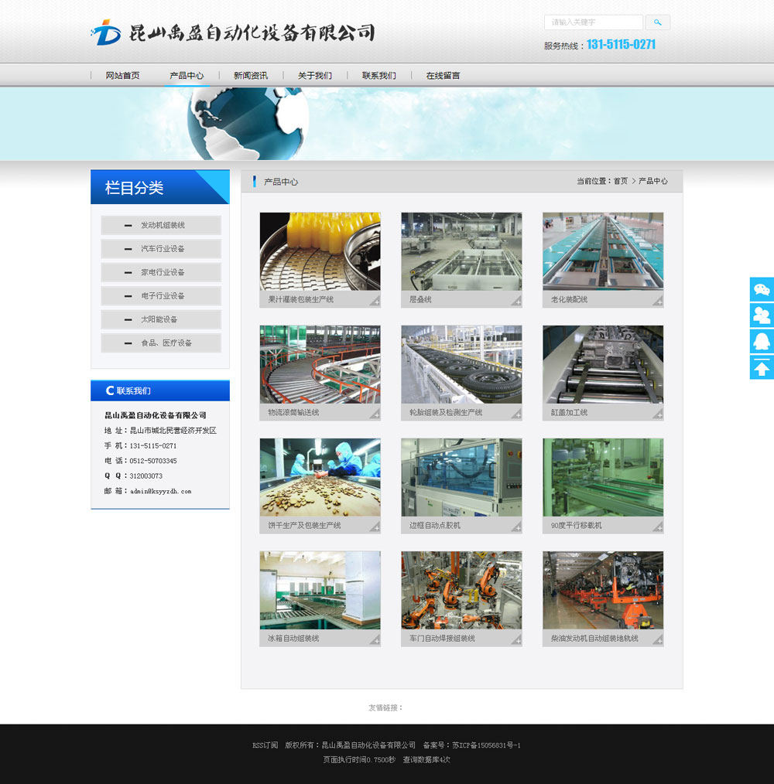
Task: Choose 太阳能设备 from category list
Action: (161, 319)
